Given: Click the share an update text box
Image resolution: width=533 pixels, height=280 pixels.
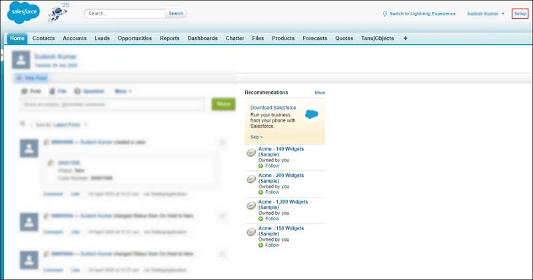Looking at the screenshot, I should (x=113, y=104).
